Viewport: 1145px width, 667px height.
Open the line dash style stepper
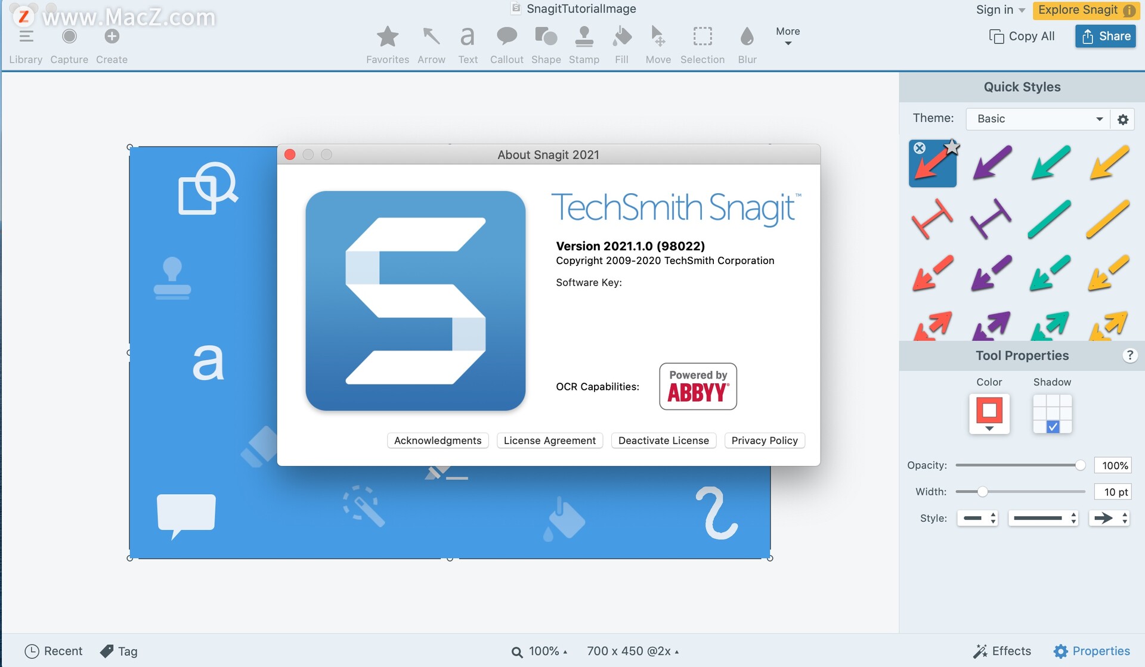point(1044,518)
